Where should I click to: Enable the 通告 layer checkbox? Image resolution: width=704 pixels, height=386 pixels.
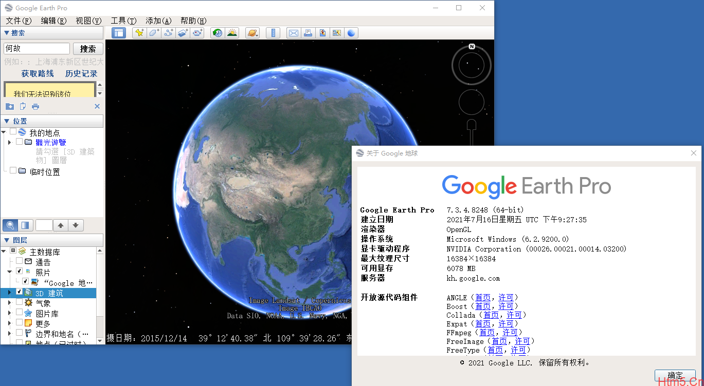pos(19,261)
